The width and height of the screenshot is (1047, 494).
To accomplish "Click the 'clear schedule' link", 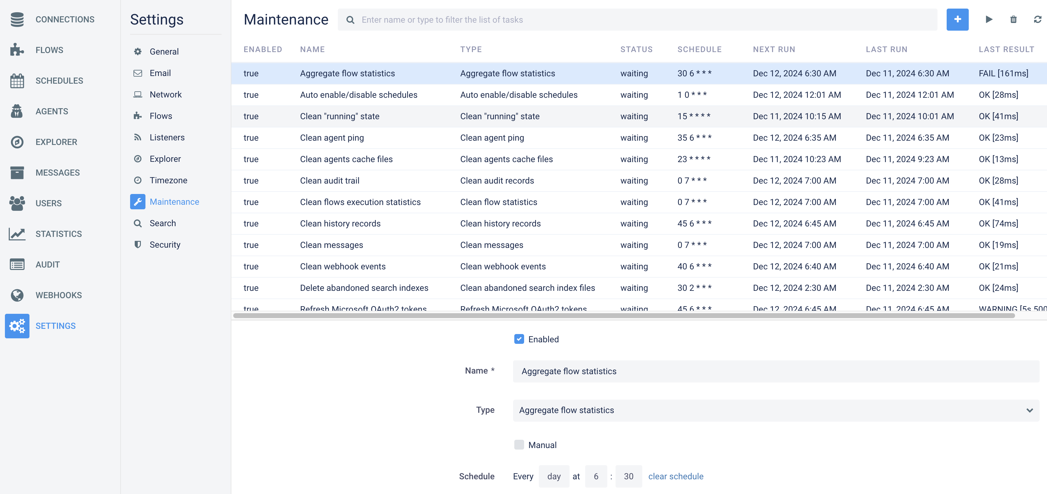I will tap(675, 476).
